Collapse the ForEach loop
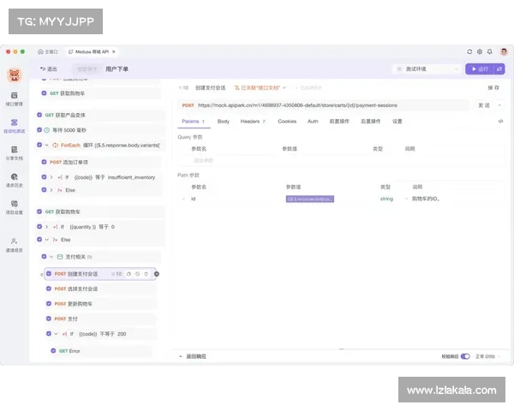 tap(47, 146)
